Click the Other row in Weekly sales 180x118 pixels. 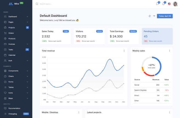[x=151, y=101]
